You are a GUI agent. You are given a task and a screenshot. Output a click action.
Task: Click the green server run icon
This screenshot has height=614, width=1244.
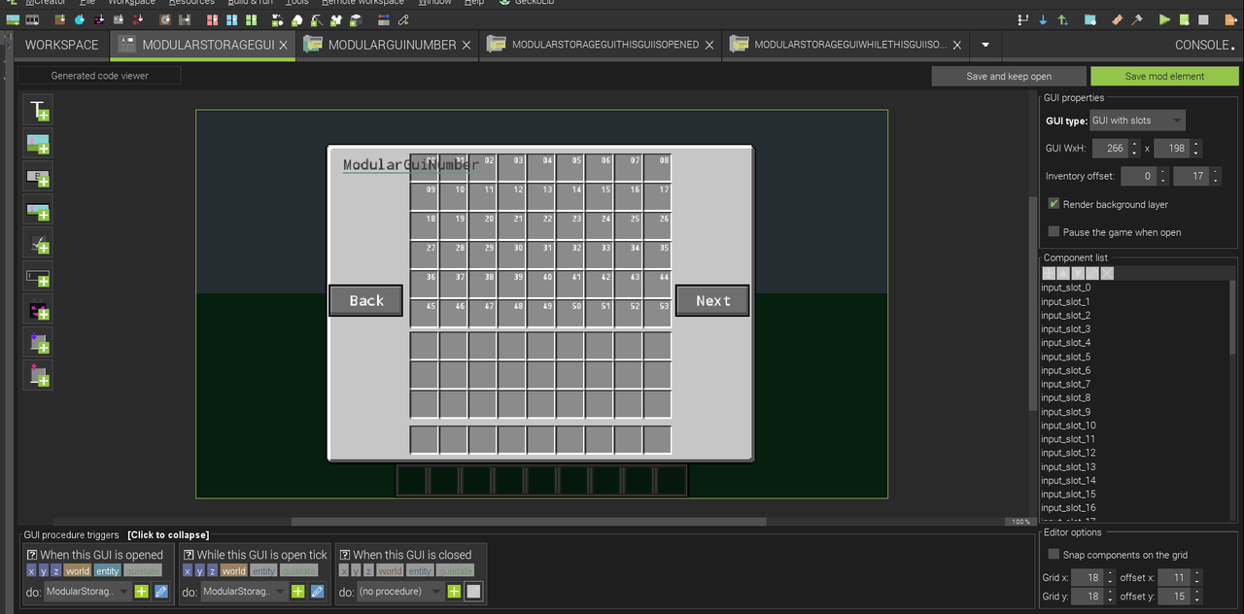1186,19
